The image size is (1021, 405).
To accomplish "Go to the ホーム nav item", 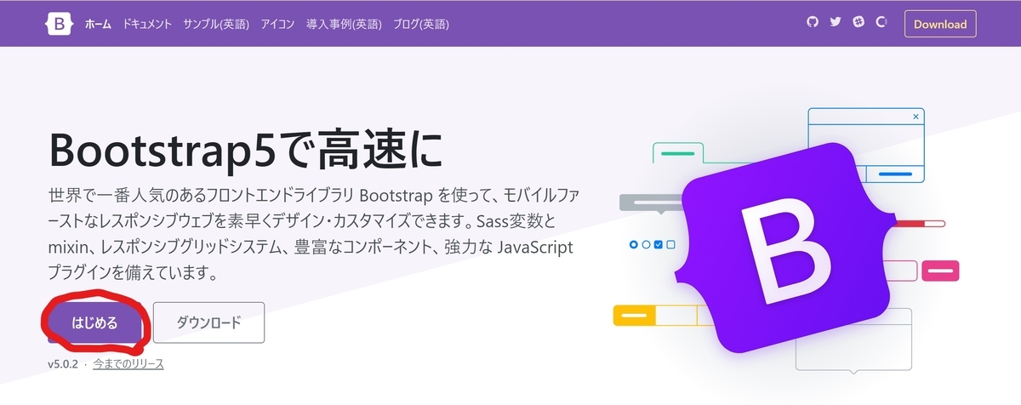I will click(98, 24).
